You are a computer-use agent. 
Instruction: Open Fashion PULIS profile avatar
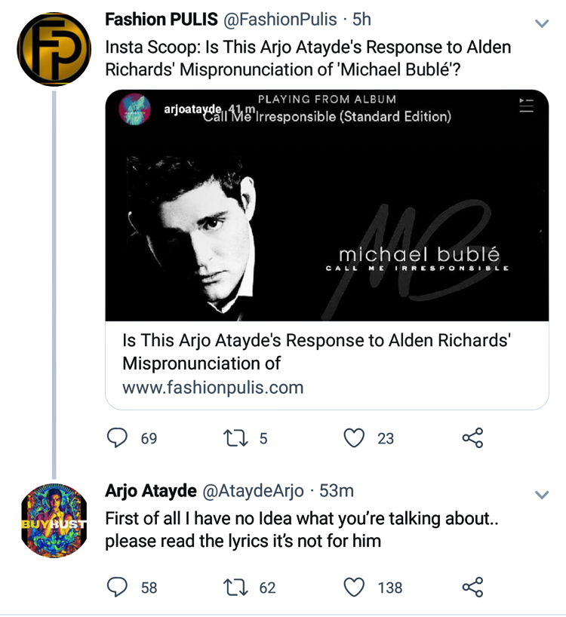[54, 48]
